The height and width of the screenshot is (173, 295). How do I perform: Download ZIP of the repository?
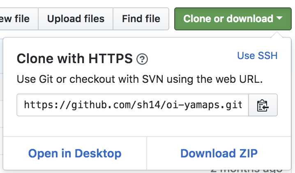[x=219, y=153]
